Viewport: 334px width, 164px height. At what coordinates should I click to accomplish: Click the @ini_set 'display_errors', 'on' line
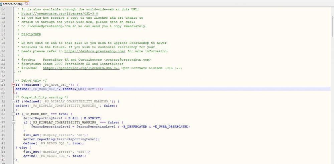coord(55,135)
